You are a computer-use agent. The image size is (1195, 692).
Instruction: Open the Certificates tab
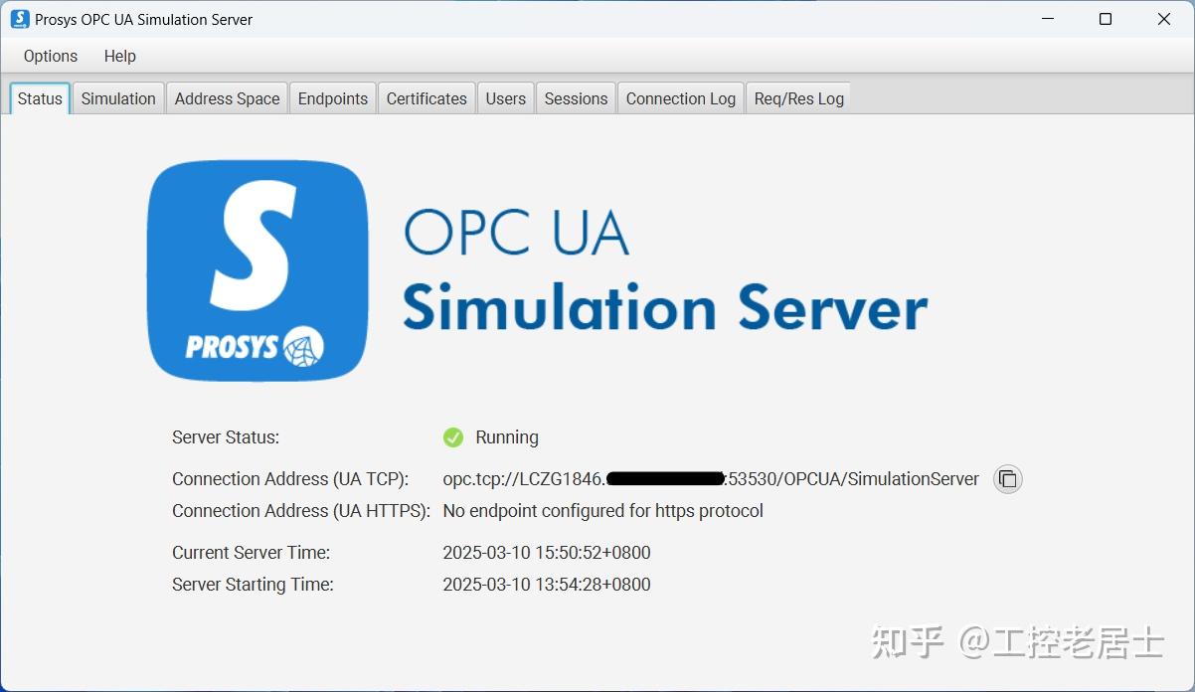click(427, 97)
